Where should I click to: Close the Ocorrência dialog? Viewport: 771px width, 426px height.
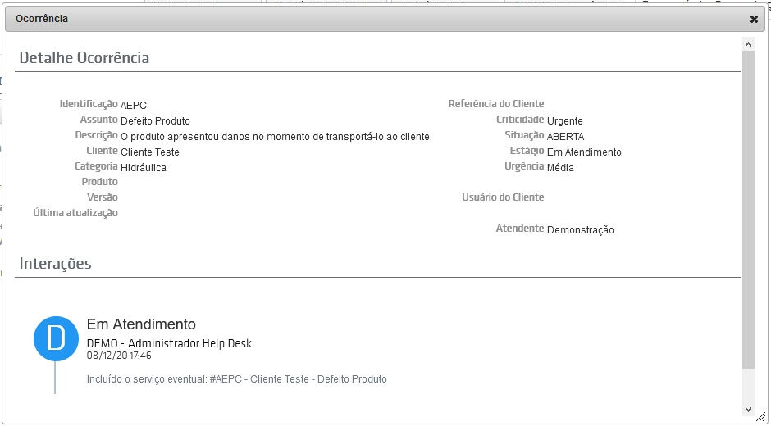[754, 19]
